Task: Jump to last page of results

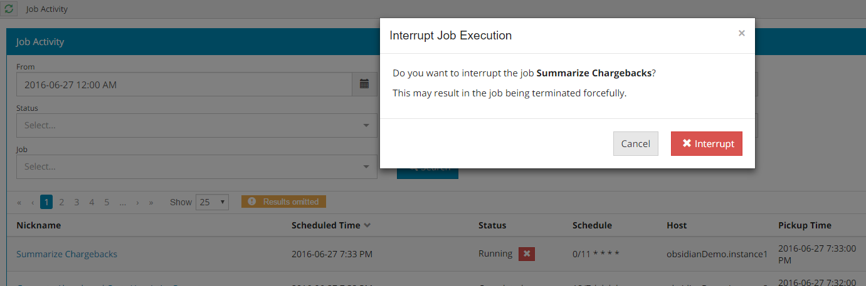Action: tap(150, 202)
